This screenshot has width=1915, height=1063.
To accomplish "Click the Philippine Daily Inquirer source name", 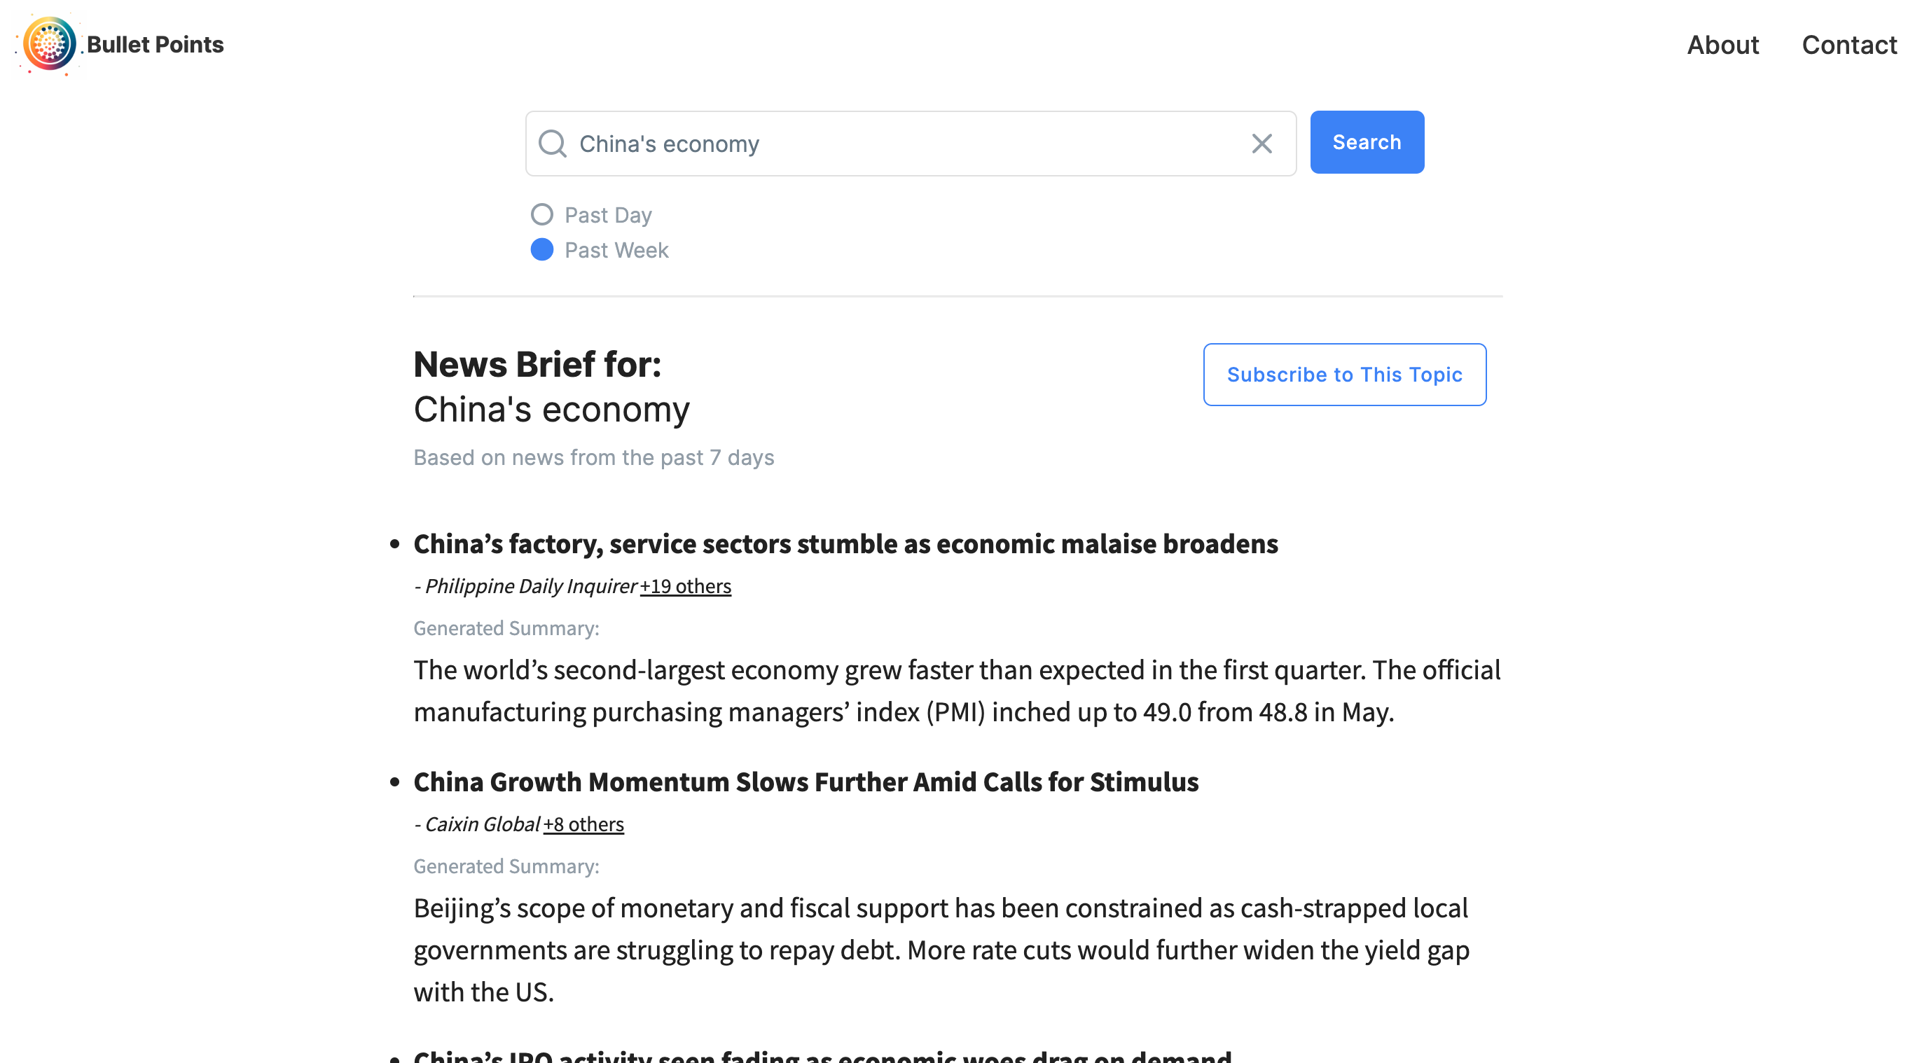I will click(x=531, y=585).
